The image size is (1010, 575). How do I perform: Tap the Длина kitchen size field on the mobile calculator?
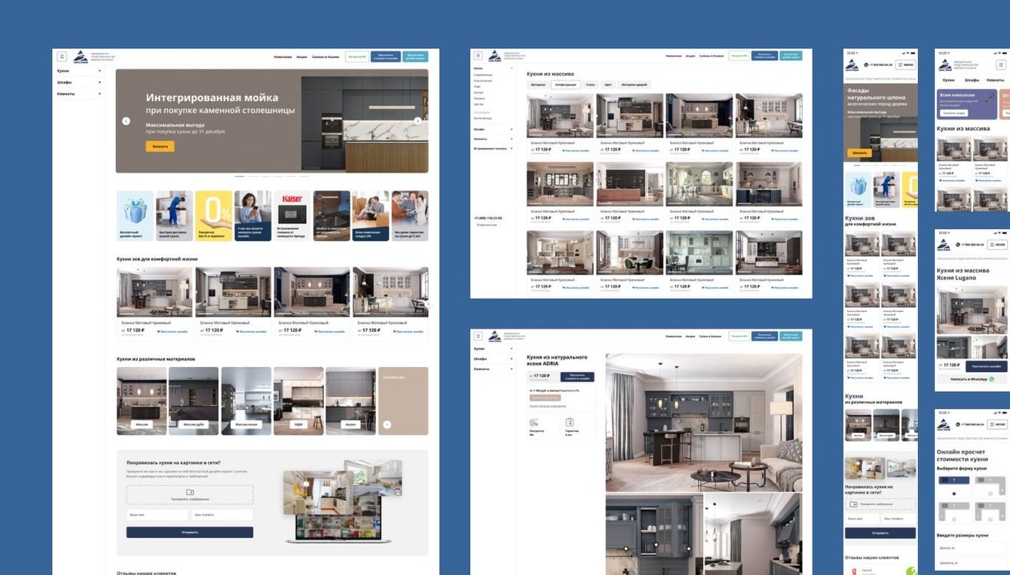pos(972,547)
